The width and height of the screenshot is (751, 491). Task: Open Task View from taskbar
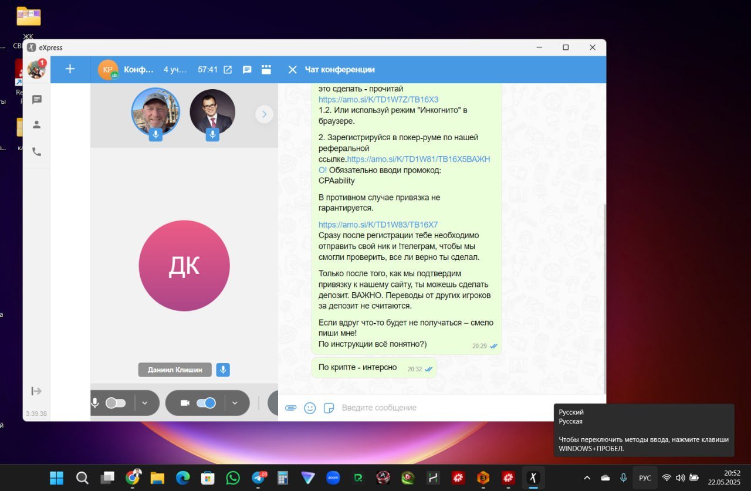[x=107, y=478]
